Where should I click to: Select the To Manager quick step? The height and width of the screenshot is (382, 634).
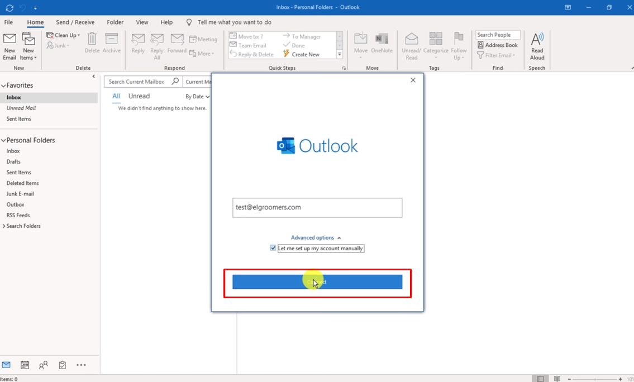click(302, 36)
